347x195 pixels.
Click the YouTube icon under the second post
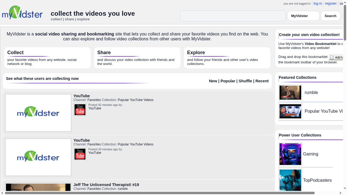[x=80, y=154]
